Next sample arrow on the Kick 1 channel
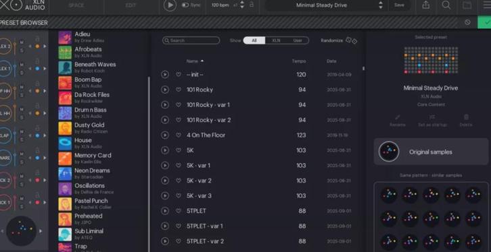This screenshot has height=252, width=491. click(45, 202)
